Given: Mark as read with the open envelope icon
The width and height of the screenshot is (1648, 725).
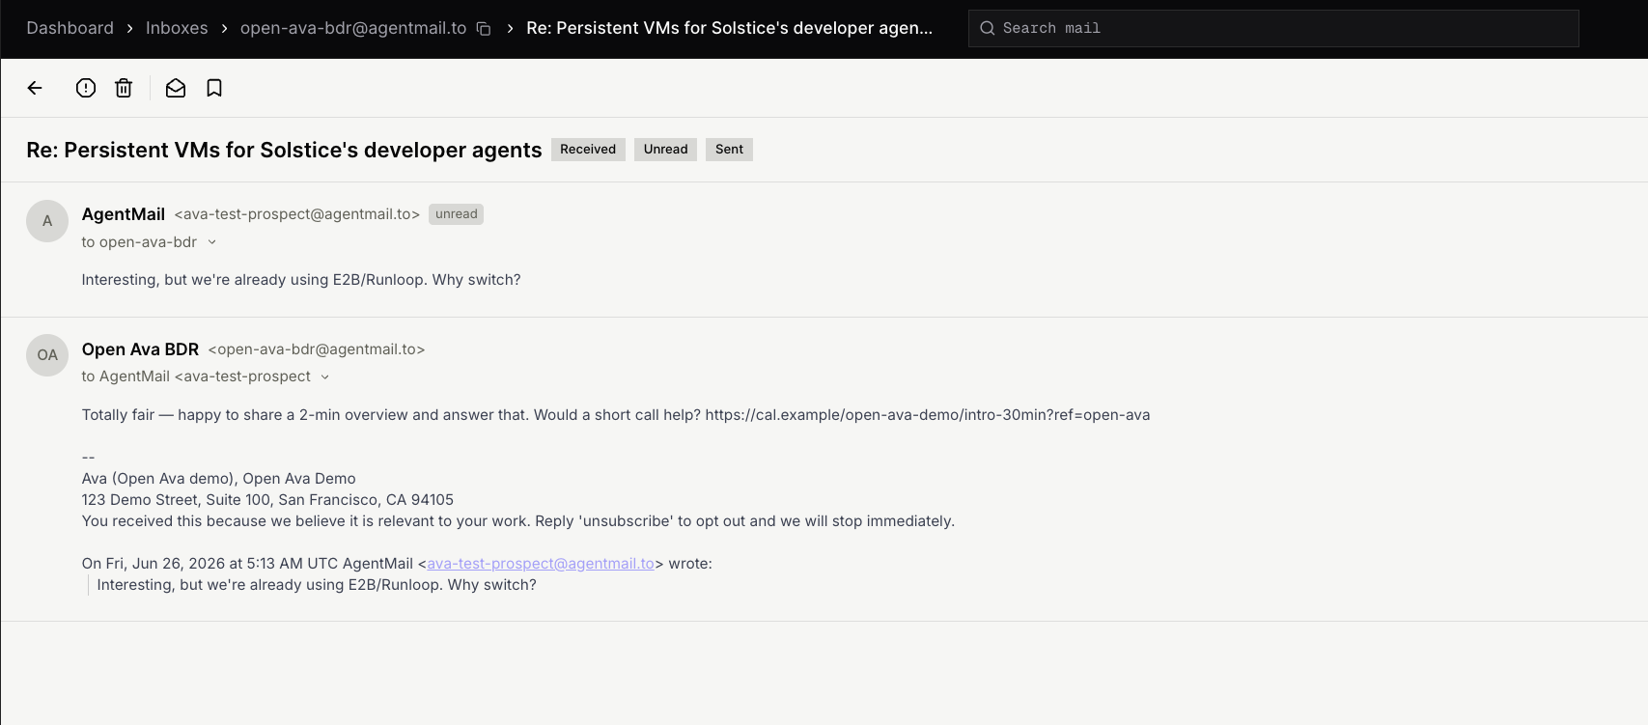Looking at the screenshot, I should point(176,88).
